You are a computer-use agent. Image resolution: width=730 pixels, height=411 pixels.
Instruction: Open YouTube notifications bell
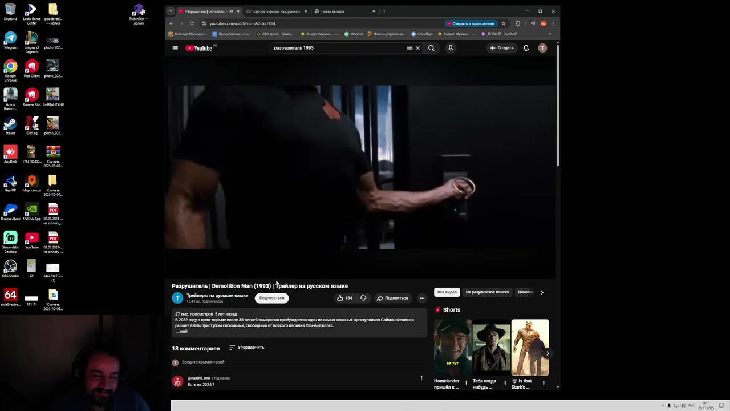pyautogui.click(x=526, y=48)
